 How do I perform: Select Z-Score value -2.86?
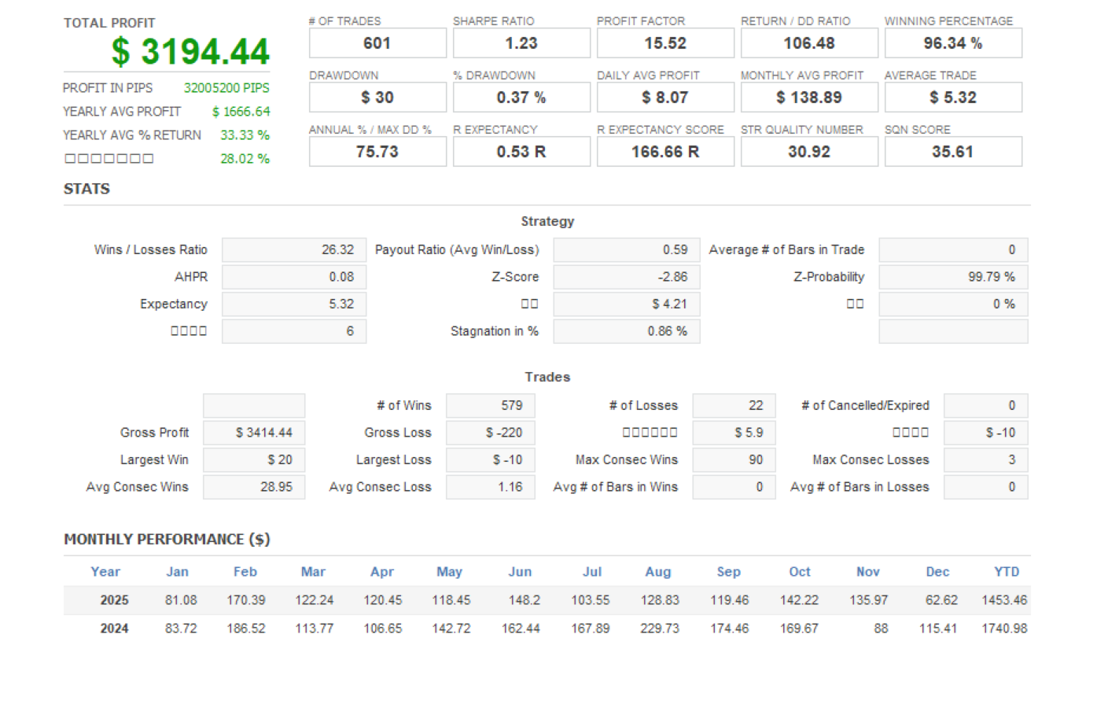[627, 277]
